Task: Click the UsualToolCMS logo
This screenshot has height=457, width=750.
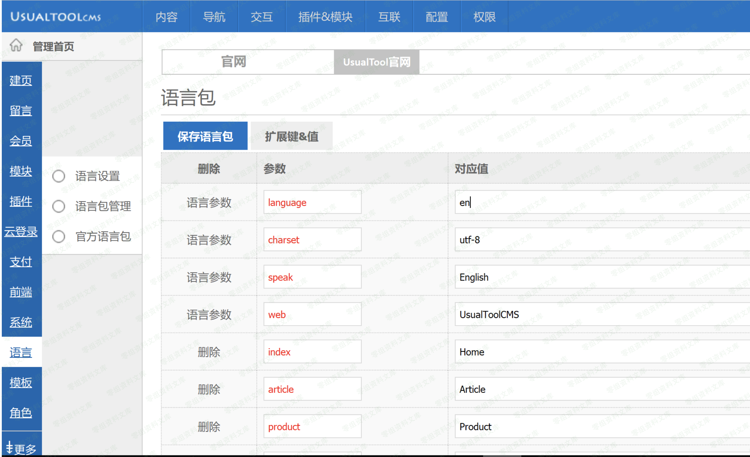Action: click(55, 17)
